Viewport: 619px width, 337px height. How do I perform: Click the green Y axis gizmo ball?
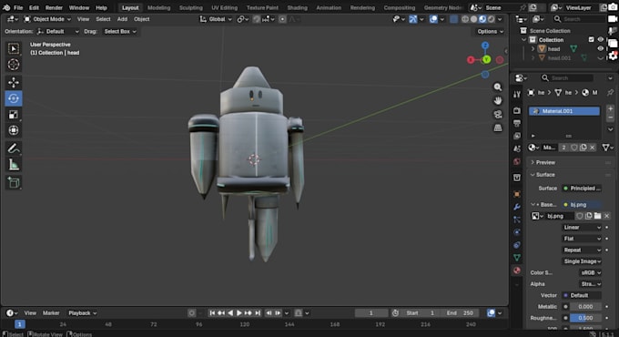click(486, 59)
